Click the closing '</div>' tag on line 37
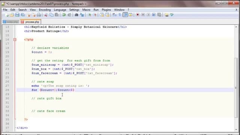The height and width of the screenshot is (135, 240). pyautogui.click(x=22, y=128)
